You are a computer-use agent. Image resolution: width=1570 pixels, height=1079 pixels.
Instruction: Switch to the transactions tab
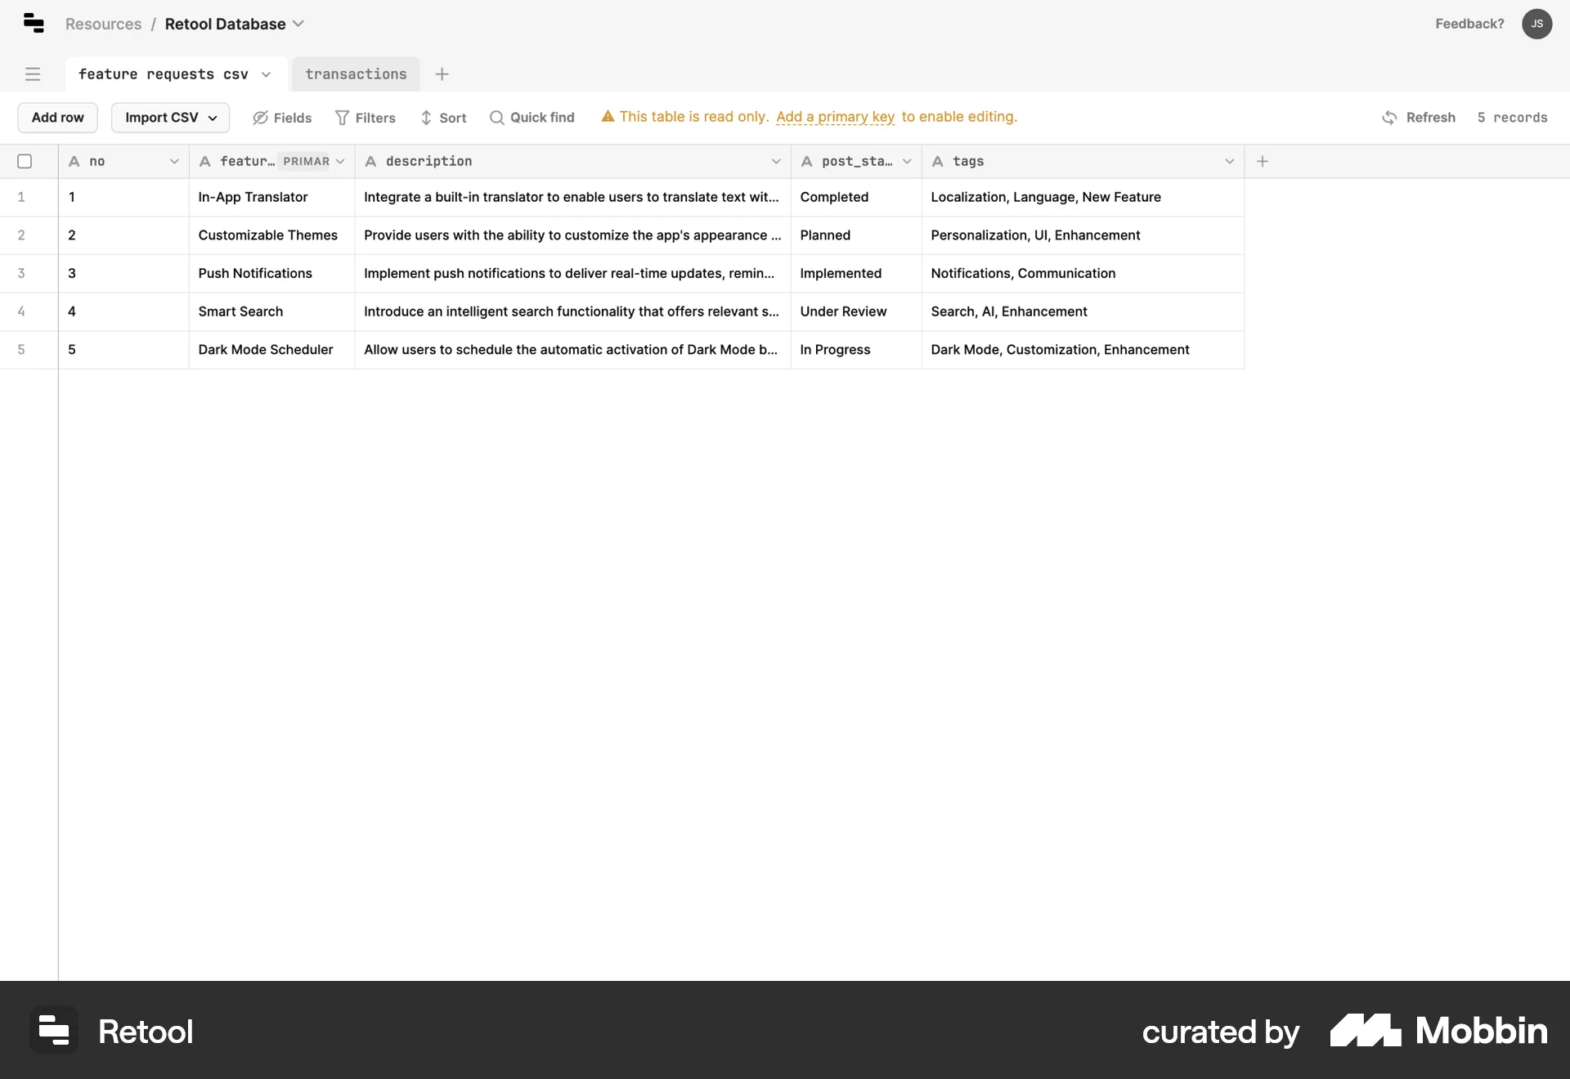pyautogui.click(x=355, y=74)
